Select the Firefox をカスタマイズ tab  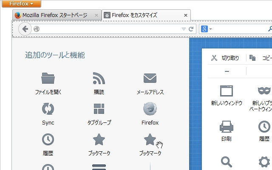[146, 15]
